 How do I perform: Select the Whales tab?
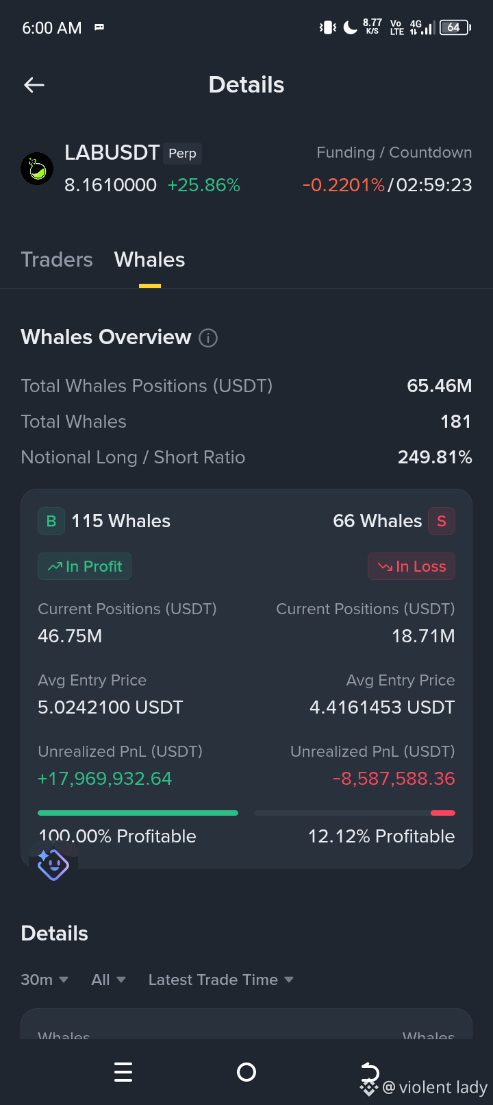pyautogui.click(x=149, y=260)
